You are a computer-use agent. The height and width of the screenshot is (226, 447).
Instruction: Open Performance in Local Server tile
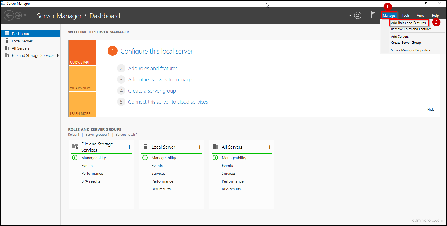(162, 181)
